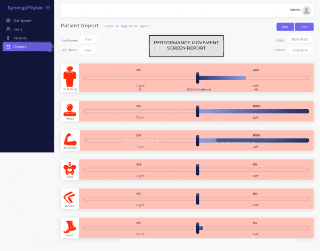Click the DOB date field

pos(299,40)
